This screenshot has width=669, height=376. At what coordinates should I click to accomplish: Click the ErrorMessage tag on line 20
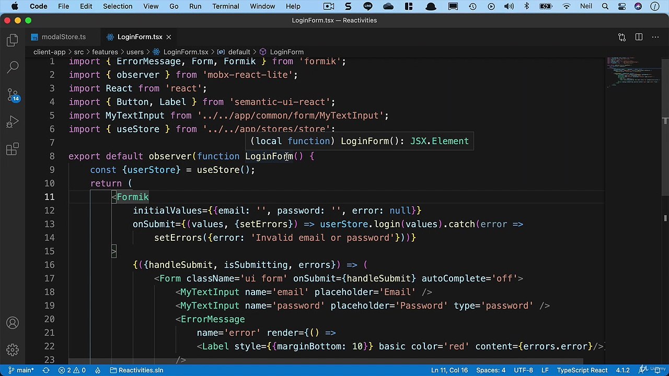tap(212, 319)
